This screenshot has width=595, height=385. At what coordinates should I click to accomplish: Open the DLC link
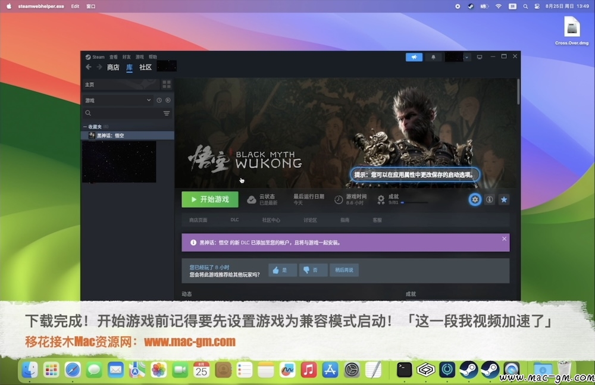point(234,220)
